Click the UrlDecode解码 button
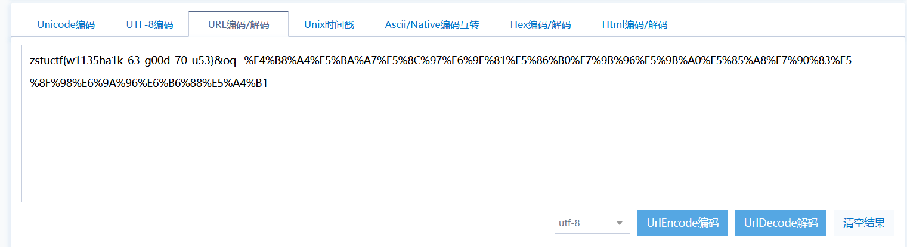 (x=781, y=223)
